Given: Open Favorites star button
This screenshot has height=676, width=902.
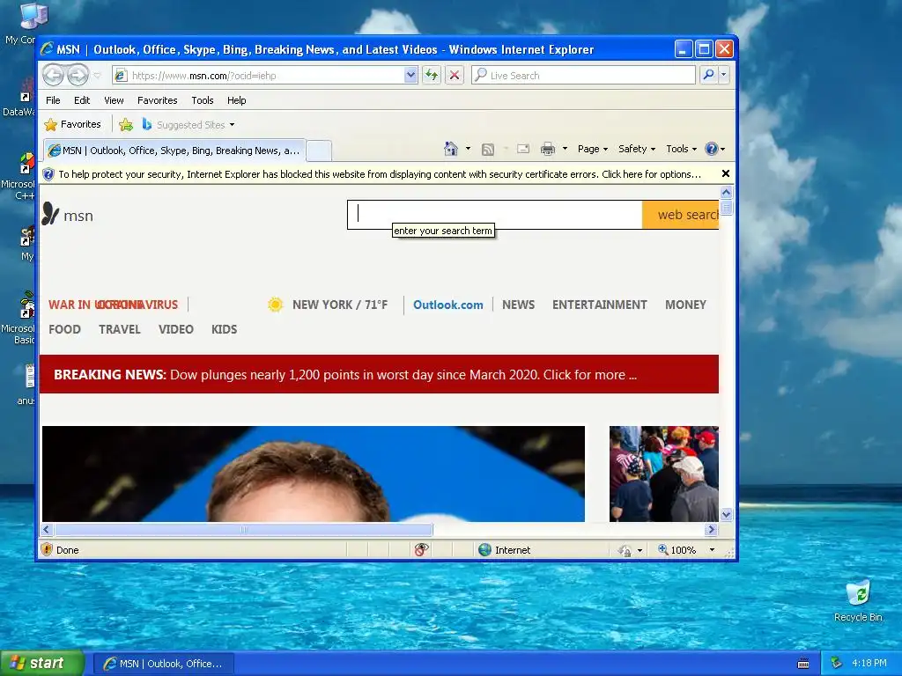Looking at the screenshot, I should click(x=72, y=124).
